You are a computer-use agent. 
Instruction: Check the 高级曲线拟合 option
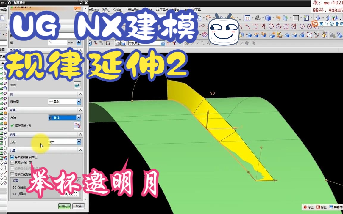click(12, 174)
